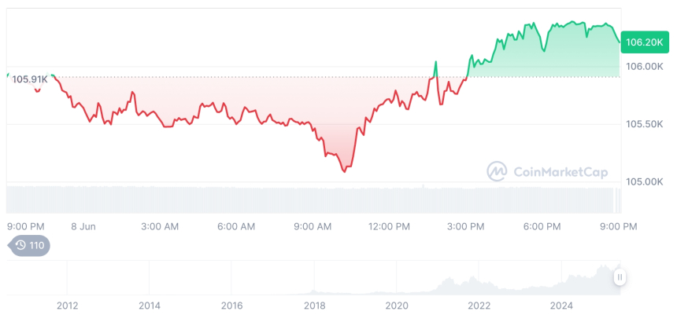Click the 105.91K opening price label

point(30,79)
